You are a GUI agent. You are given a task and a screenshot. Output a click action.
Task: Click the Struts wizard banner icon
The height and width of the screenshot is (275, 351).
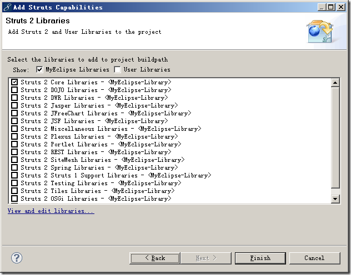[320, 30]
